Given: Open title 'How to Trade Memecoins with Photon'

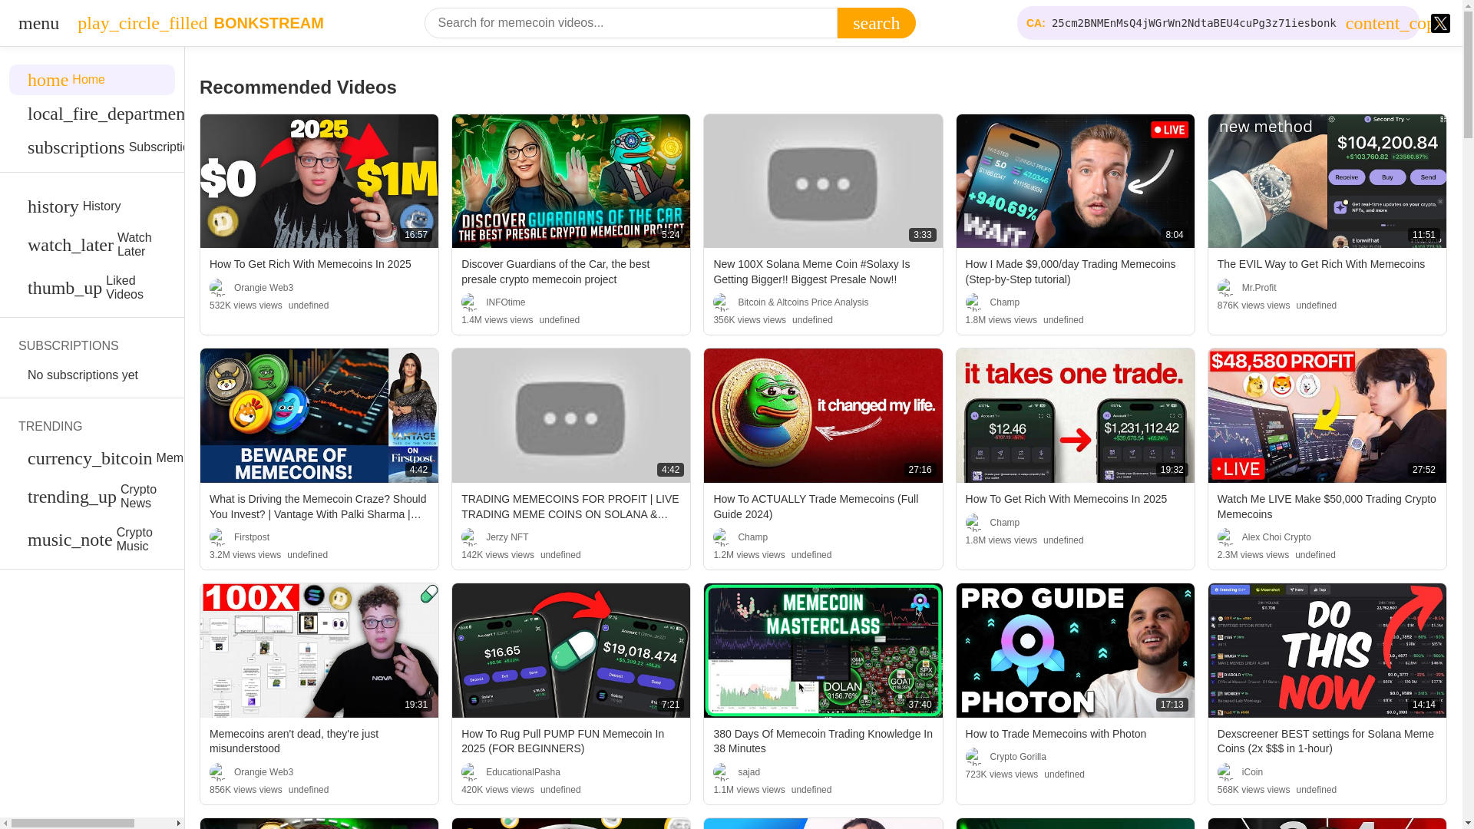Looking at the screenshot, I should tap(1056, 734).
